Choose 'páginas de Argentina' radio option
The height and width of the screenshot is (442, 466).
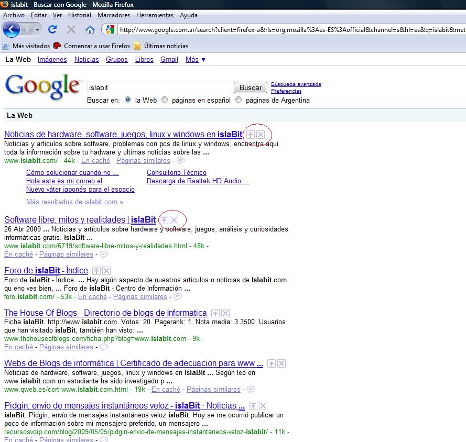tap(239, 100)
